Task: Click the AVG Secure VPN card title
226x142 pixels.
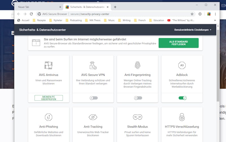Action: point(93,75)
